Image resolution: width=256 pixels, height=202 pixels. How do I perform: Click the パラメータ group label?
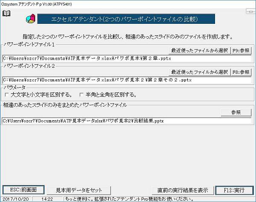pos(15,87)
